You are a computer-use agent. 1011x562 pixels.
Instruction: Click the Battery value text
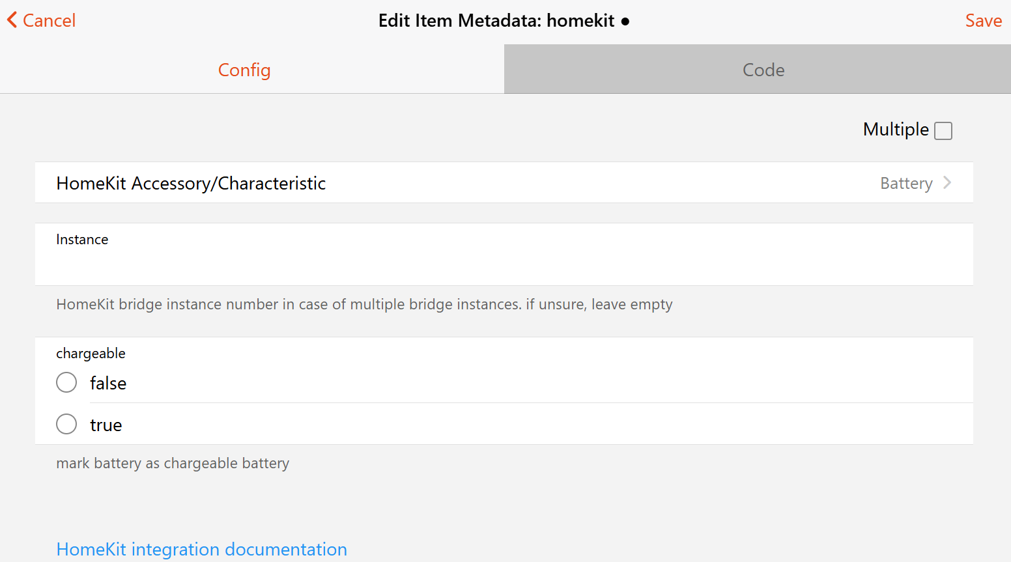pos(905,184)
